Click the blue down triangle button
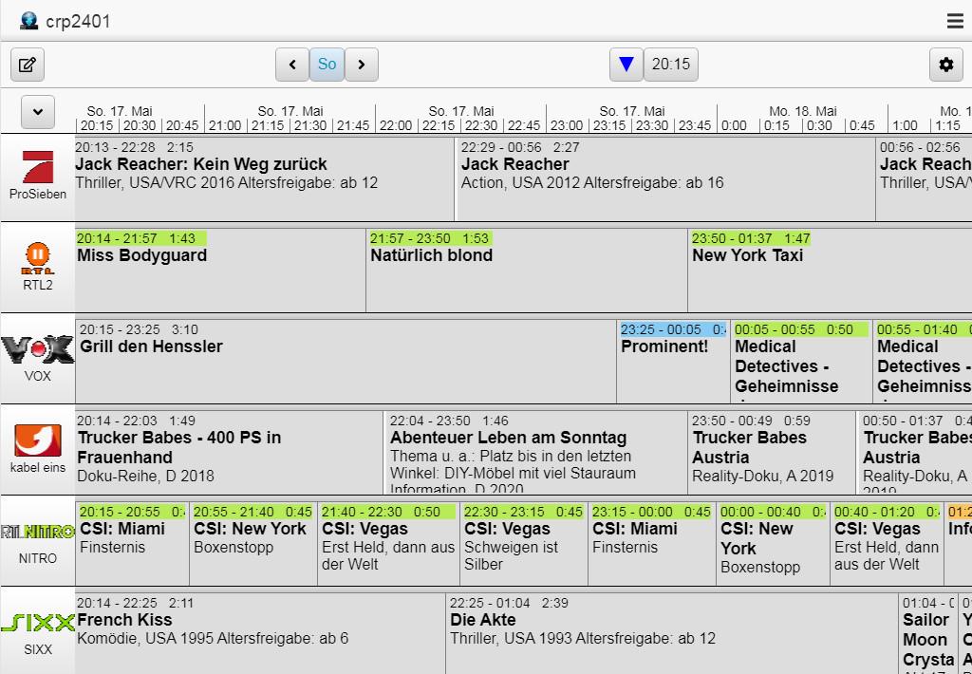 [x=626, y=65]
